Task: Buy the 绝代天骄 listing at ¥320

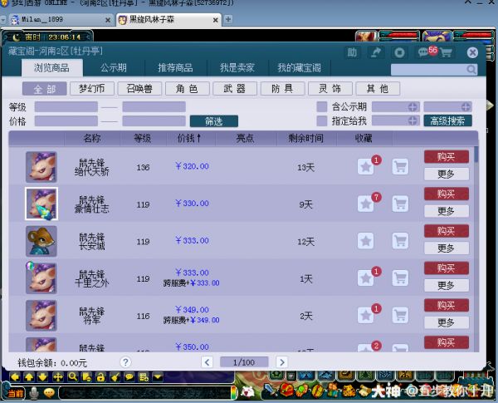Action: pyautogui.click(x=447, y=157)
